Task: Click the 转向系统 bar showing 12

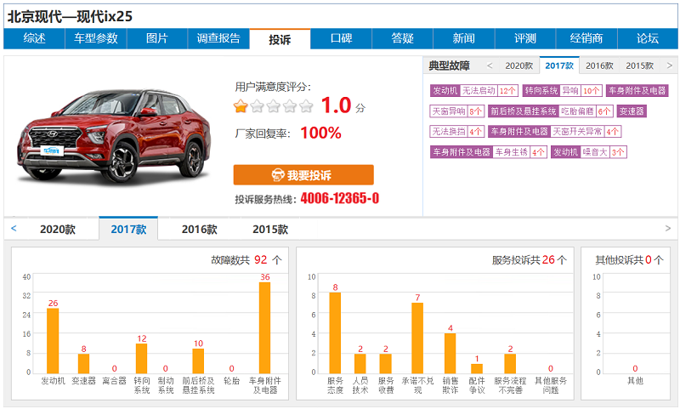Action: click(142, 358)
